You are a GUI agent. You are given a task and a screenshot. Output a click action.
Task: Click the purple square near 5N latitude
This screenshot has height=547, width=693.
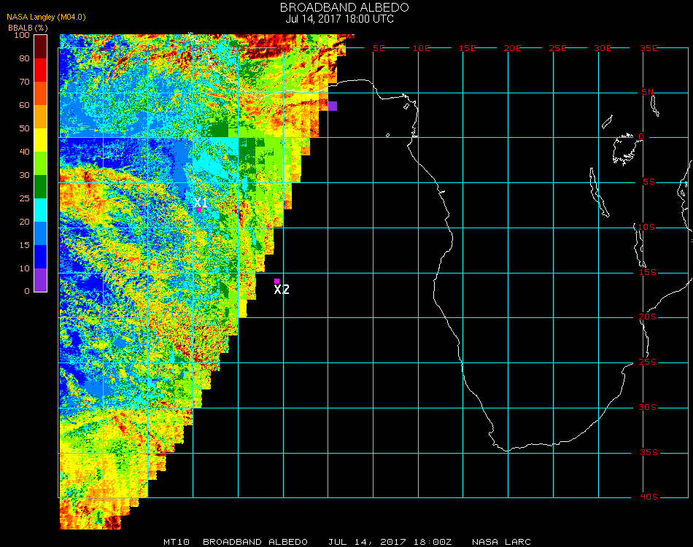click(332, 106)
